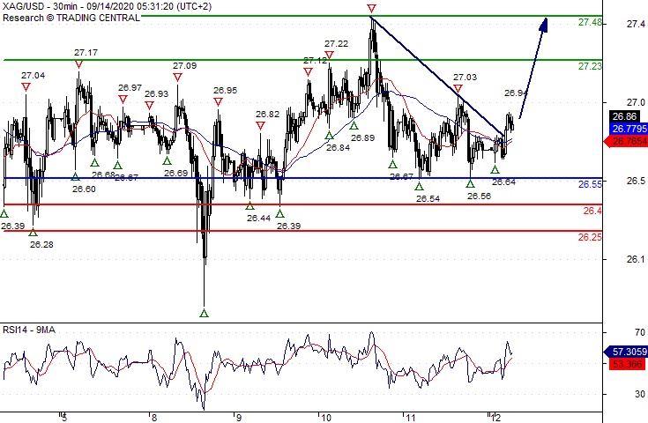
Task: Click the green 27.23 resistance level label
Action: 590,66
